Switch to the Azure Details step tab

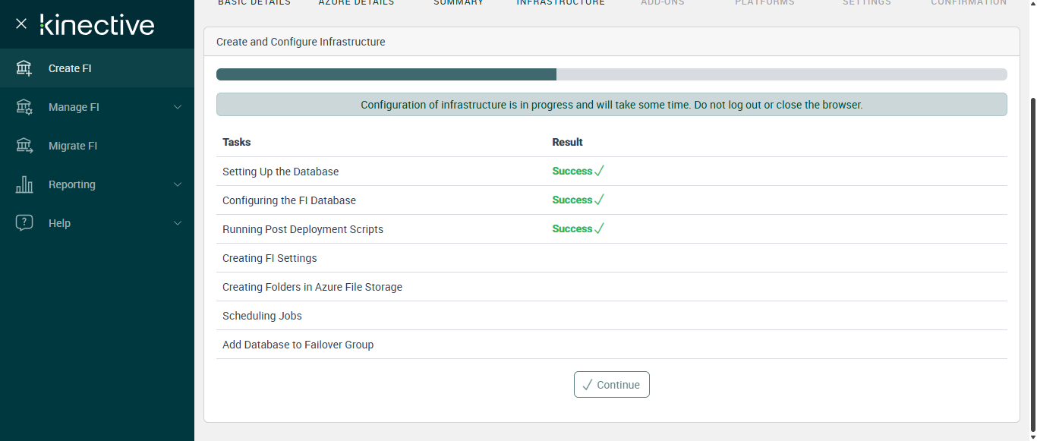tap(356, 3)
